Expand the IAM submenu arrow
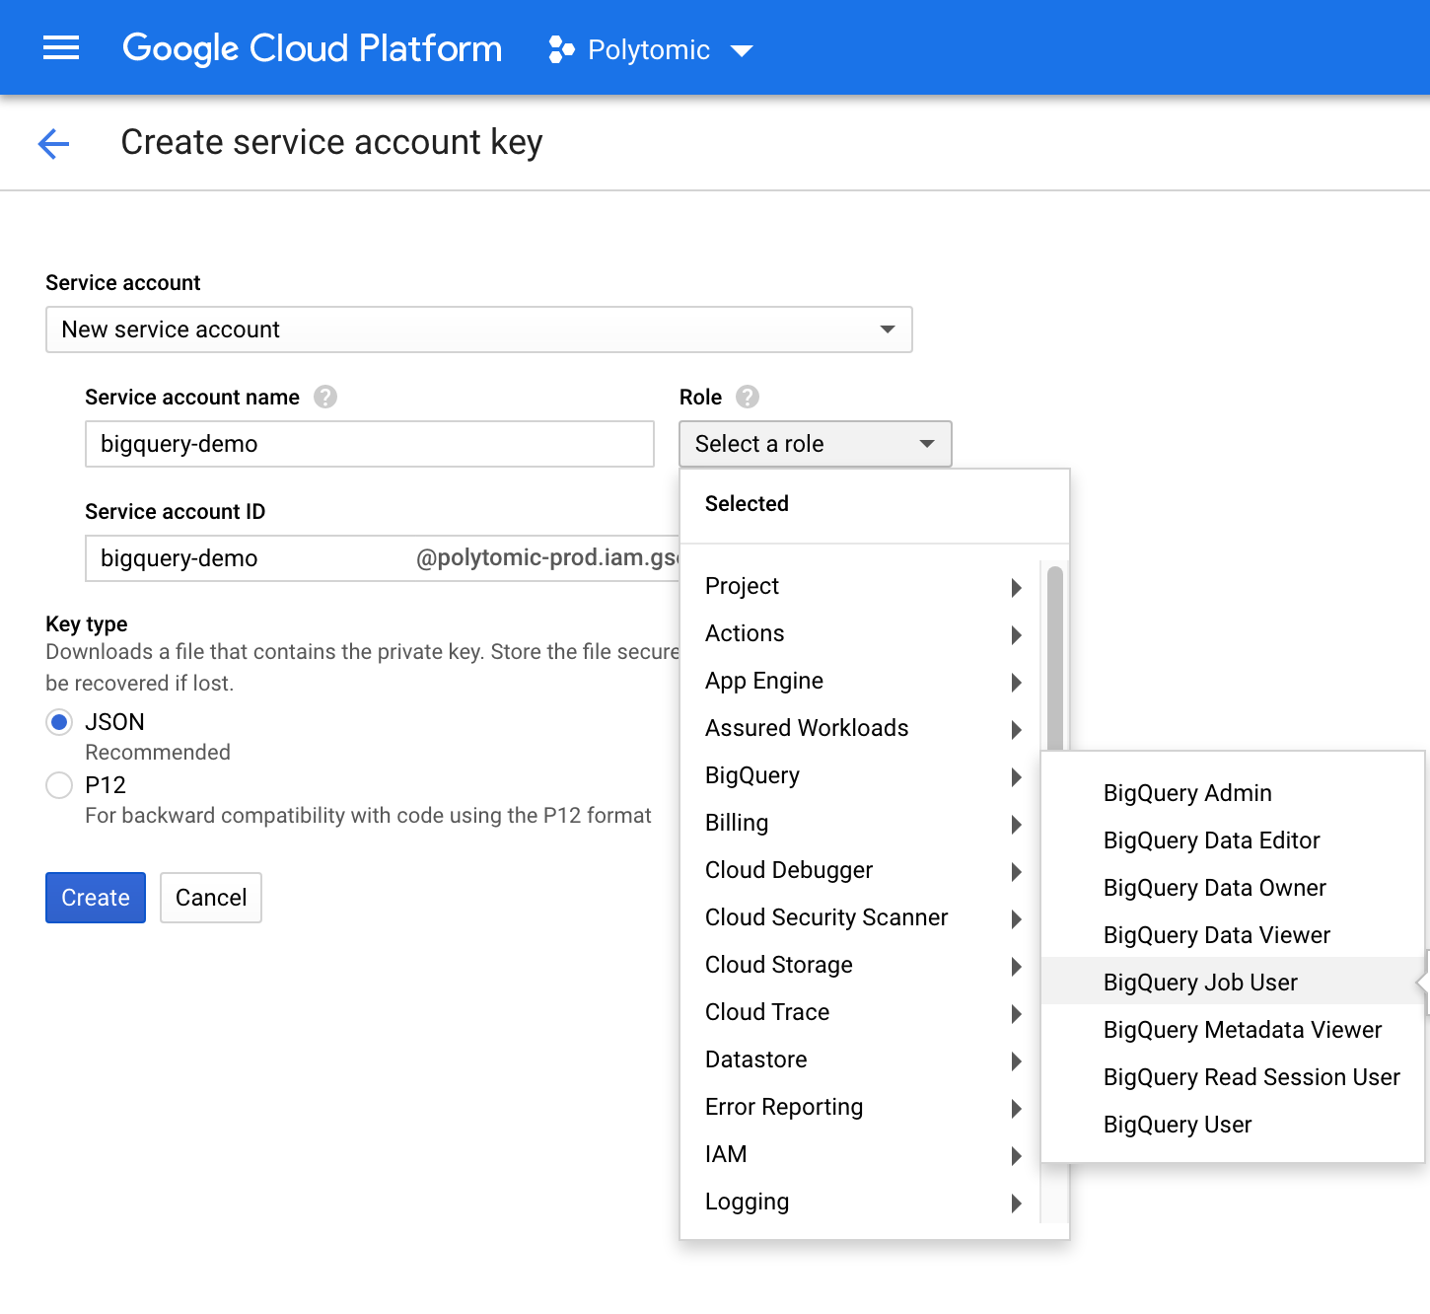Screen dimensions: 1430x1314 coord(1016,1156)
